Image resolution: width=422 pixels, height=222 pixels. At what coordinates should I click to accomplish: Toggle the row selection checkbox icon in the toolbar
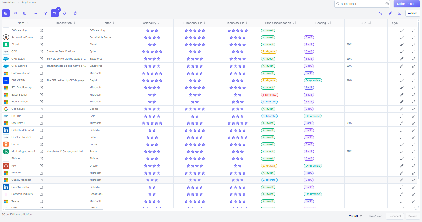(400, 13)
